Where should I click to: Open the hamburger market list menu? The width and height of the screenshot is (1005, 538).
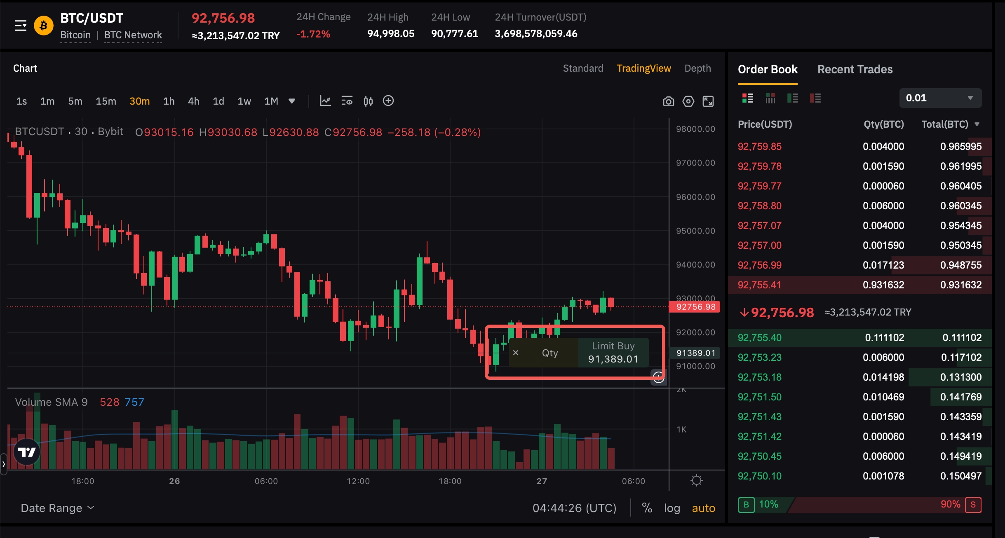20,26
